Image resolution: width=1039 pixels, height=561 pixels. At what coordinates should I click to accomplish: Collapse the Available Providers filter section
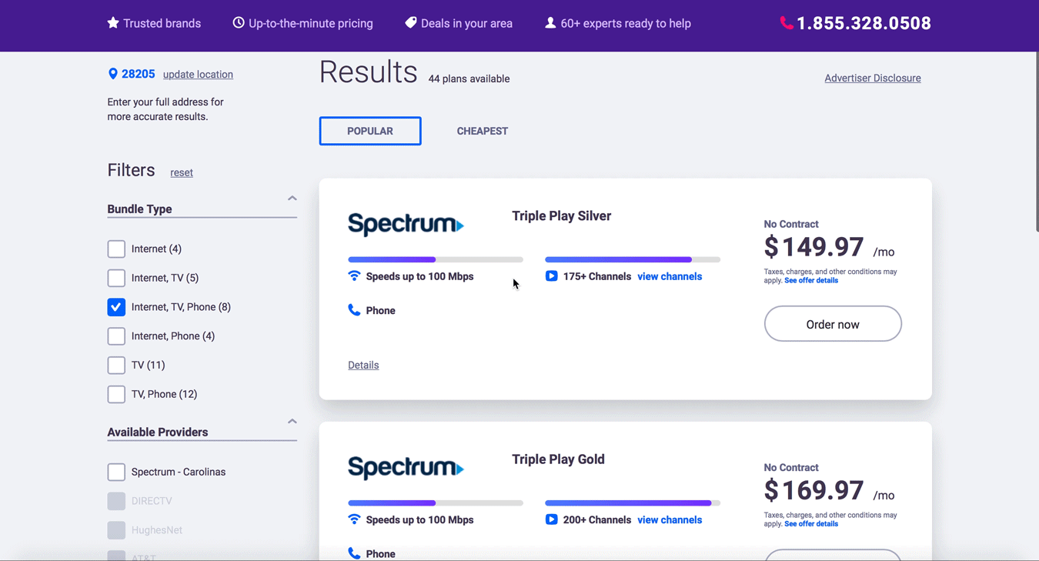tap(292, 422)
